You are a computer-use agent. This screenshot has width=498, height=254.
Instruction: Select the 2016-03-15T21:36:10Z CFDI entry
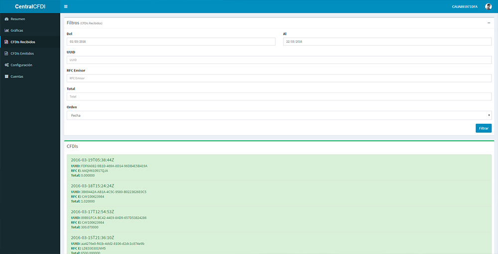279,244
